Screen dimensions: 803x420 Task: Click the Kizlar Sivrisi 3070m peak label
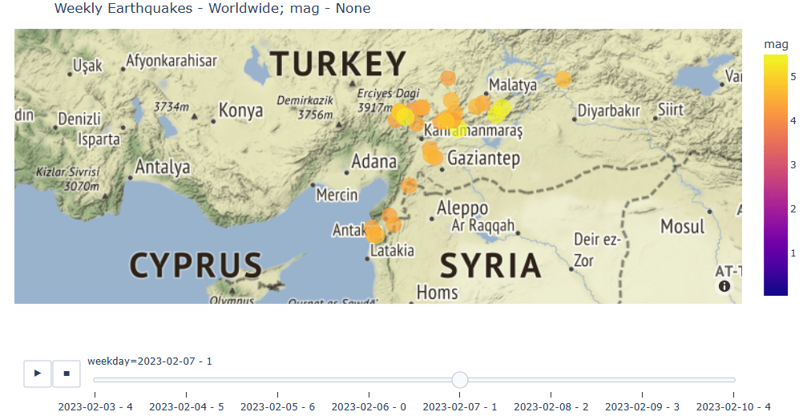tap(67, 179)
